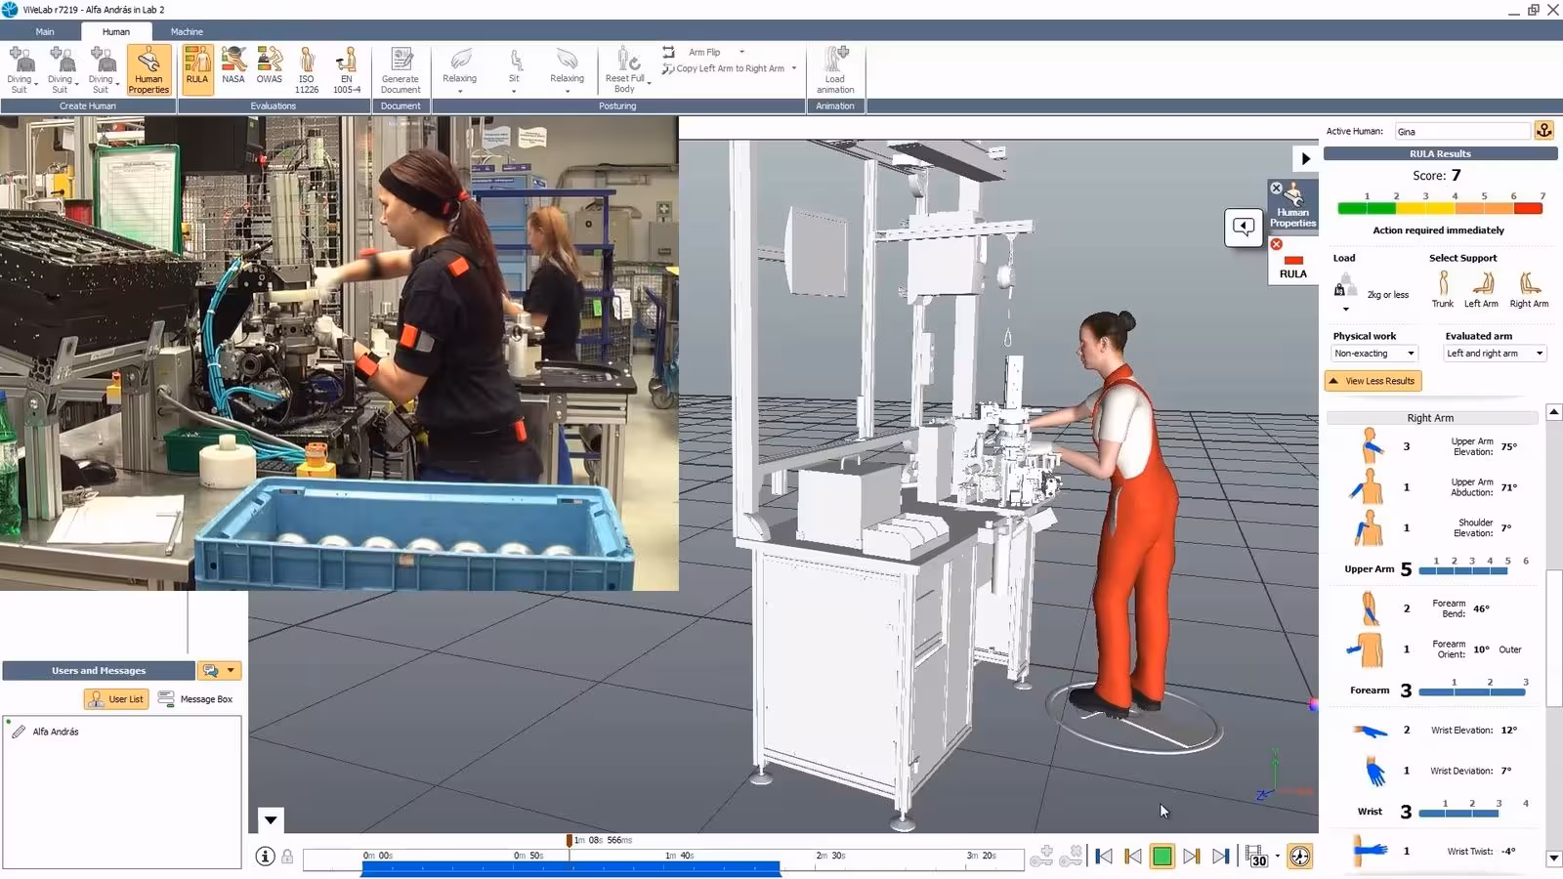Open the Arm Flip dropdown arrow
The image size is (1563, 879).
coord(741,52)
